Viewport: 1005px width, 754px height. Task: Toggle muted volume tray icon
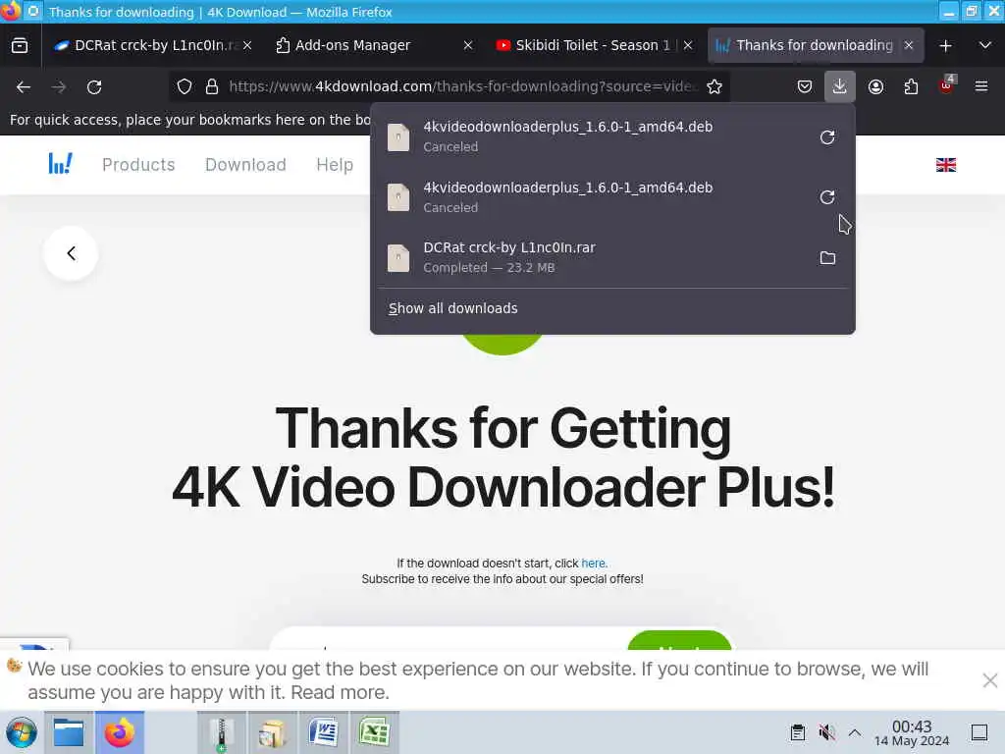[x=826, y=732]
